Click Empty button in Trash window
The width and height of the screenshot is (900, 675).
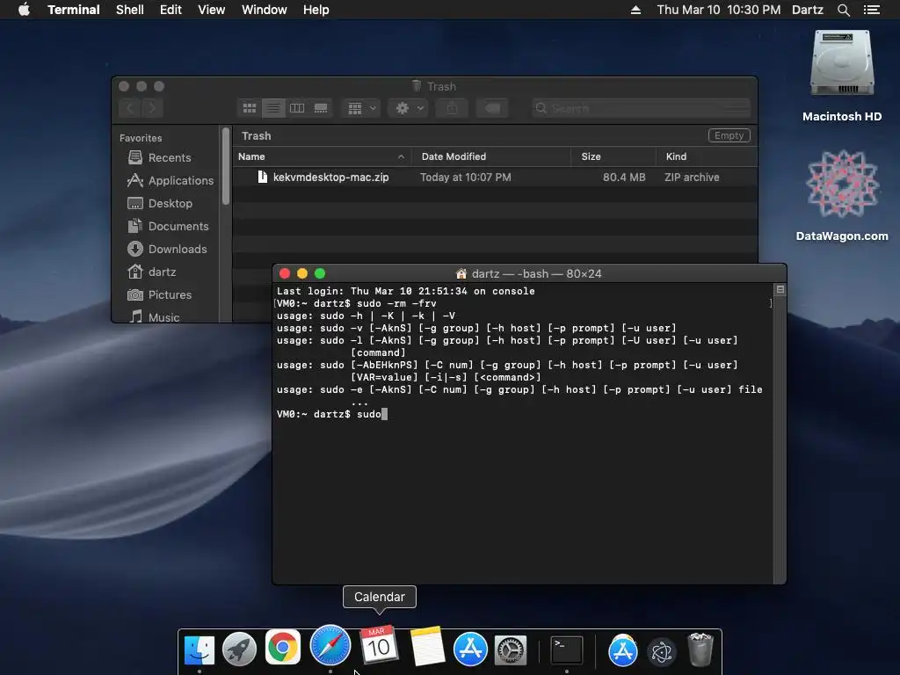coord(729,135)
